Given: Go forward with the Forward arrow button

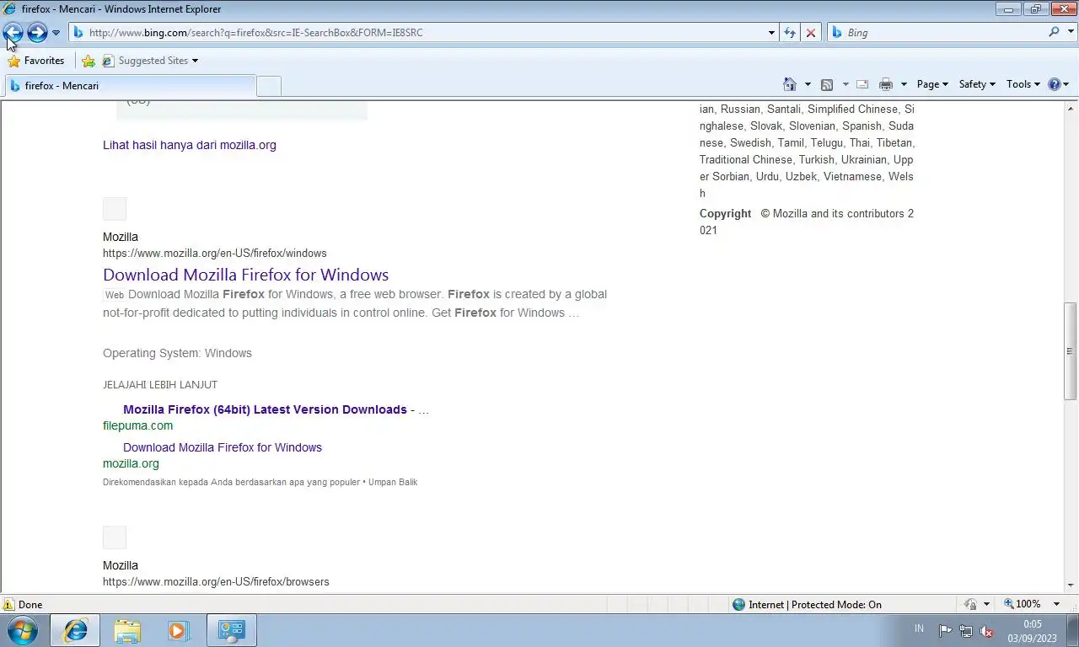Looking at the screenshot, I should [37, 33].
